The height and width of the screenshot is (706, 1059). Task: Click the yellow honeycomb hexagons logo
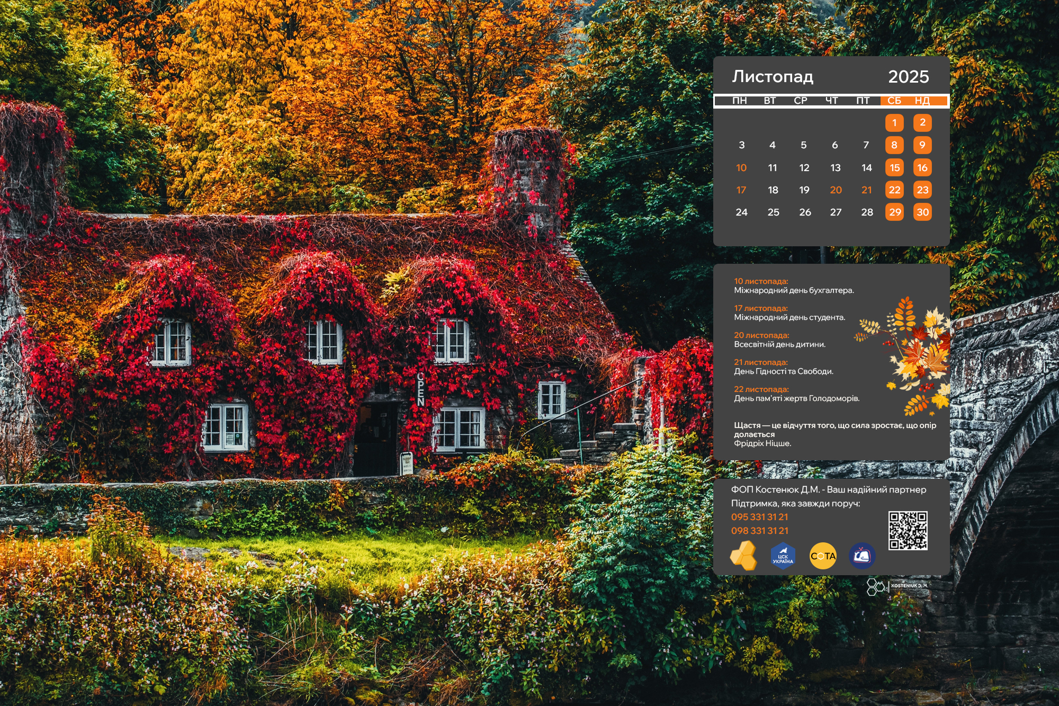tap(743, 555)
